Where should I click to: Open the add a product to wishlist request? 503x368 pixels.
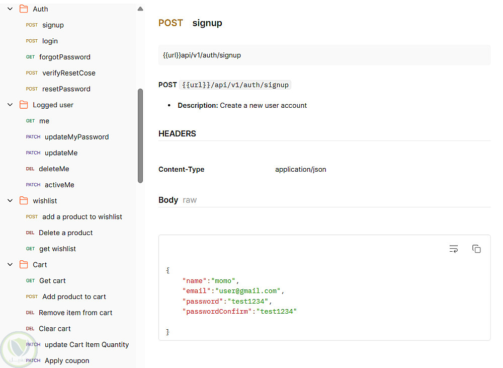[x=82, y=217]
